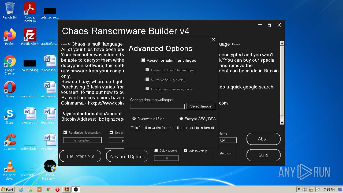Select the meanpro.rtf document icon

pyautogui.click(x=30, y=116)
